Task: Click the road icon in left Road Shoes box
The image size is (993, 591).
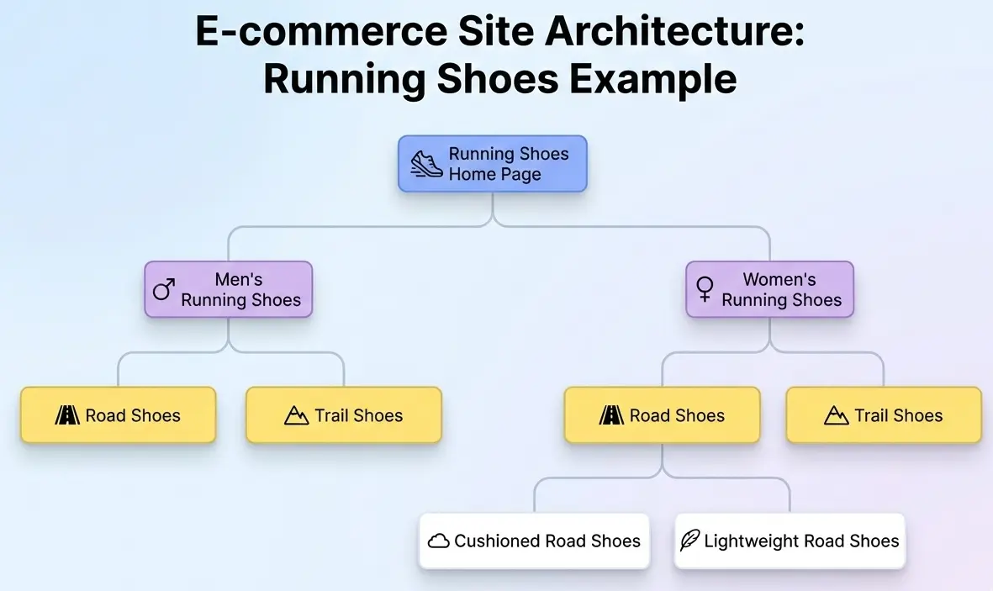Action: (66, 415)
